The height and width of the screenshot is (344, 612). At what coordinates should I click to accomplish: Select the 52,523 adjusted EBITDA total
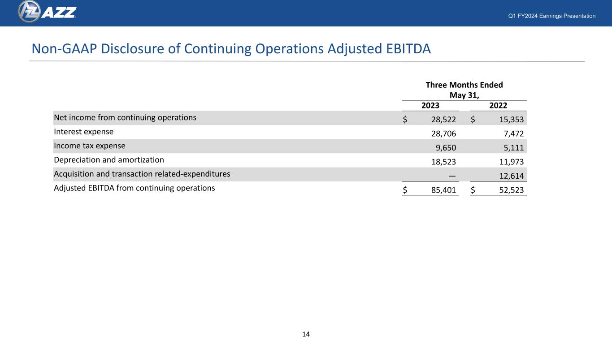(x=512, y=190)
